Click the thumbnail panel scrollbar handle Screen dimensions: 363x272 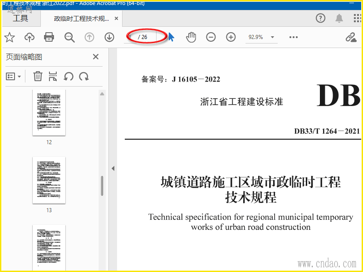[102, 186]
